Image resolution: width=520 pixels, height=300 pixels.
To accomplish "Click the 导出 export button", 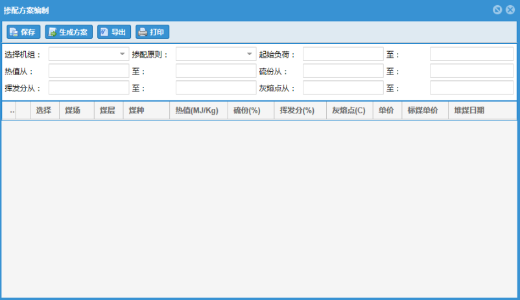I will click(113, 32).
